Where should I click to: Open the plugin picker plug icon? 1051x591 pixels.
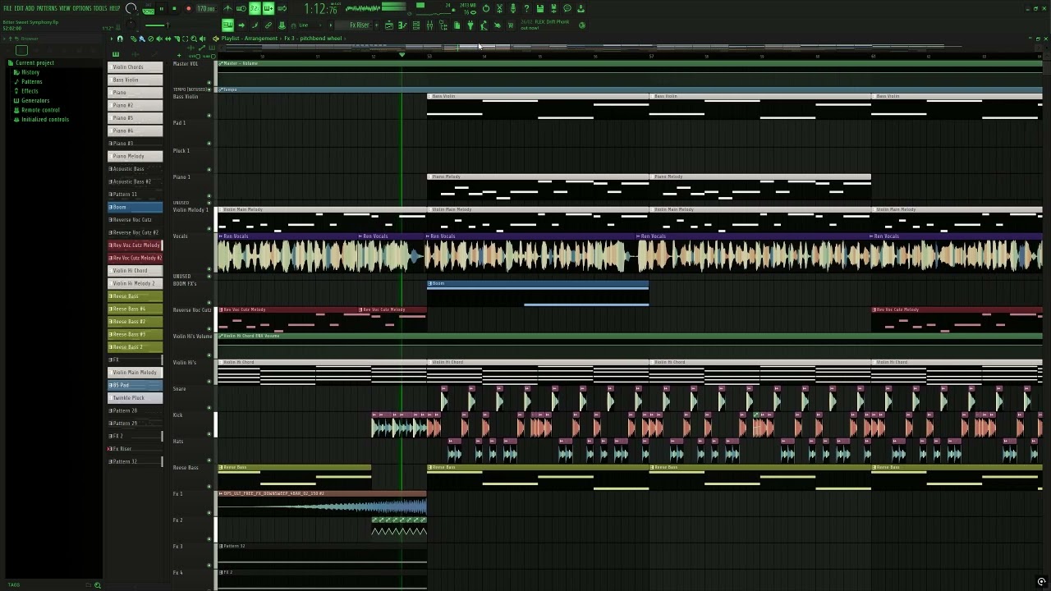(x=470, y=25)
